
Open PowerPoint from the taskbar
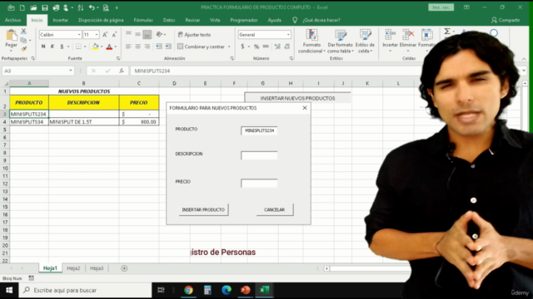pos(246,290)
